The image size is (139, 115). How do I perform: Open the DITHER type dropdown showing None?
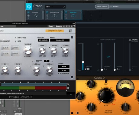coord(64,66)
